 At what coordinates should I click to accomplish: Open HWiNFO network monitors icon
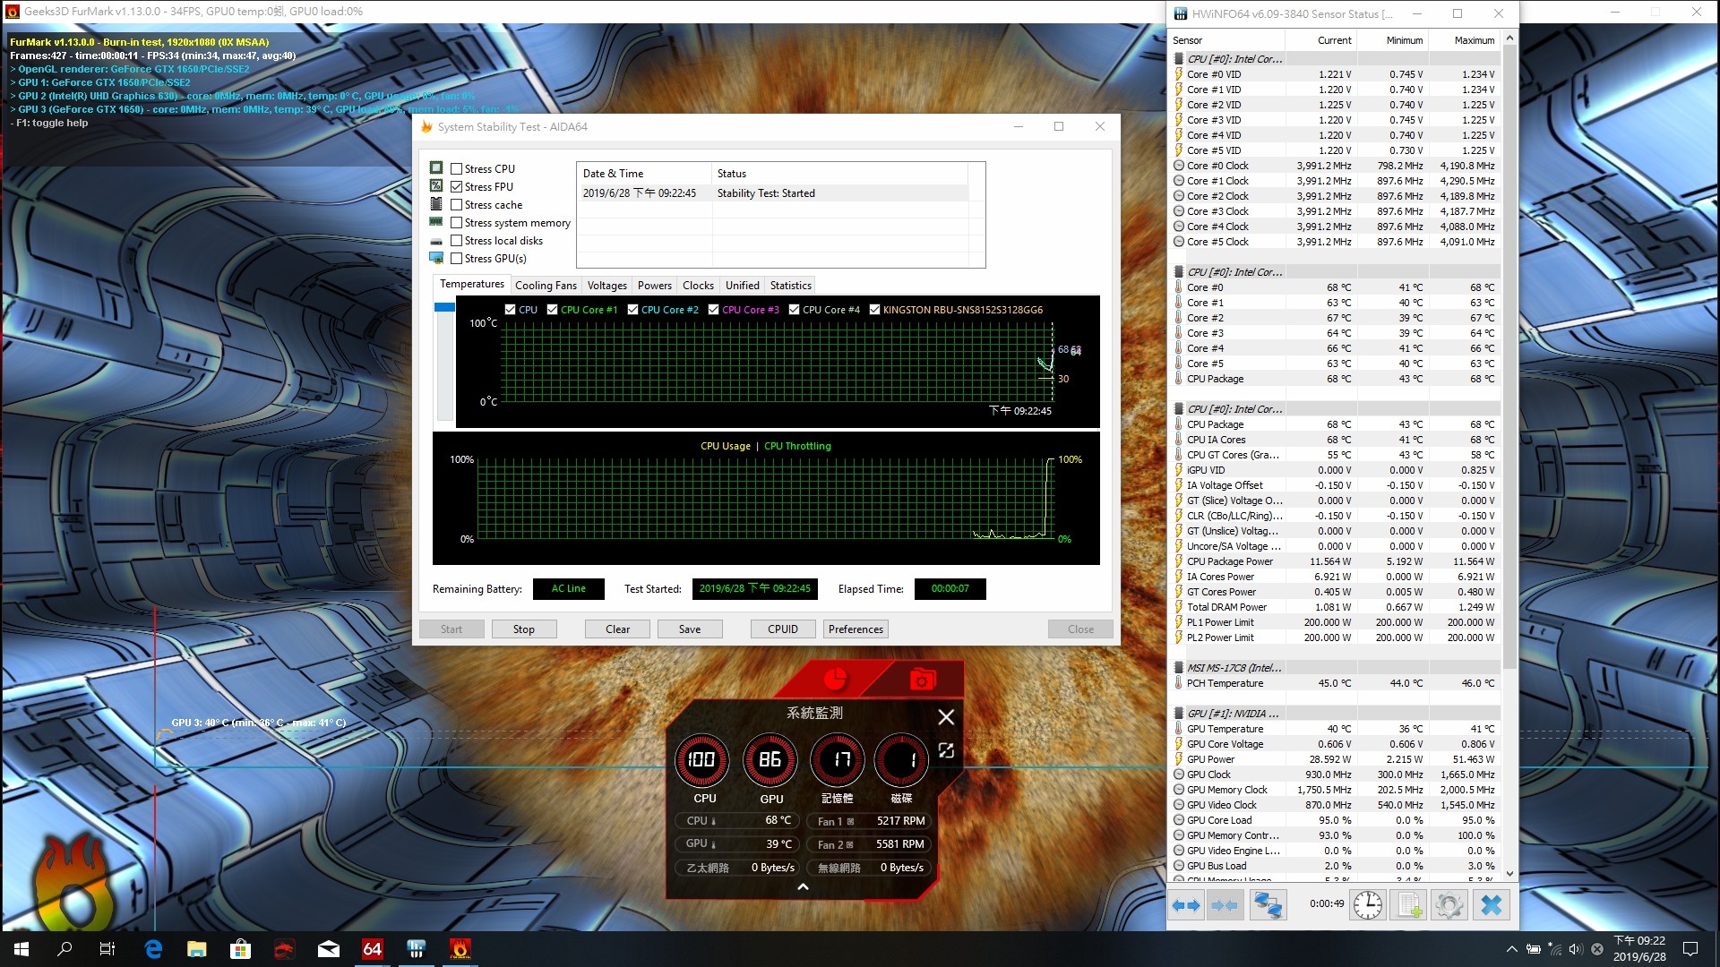1268,905
